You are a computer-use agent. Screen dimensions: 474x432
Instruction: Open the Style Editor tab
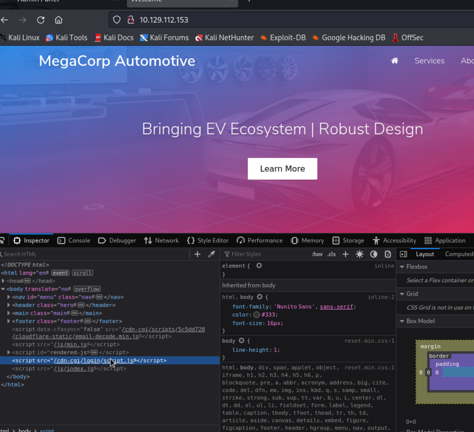pyautogui.click(x=208, y=241)
